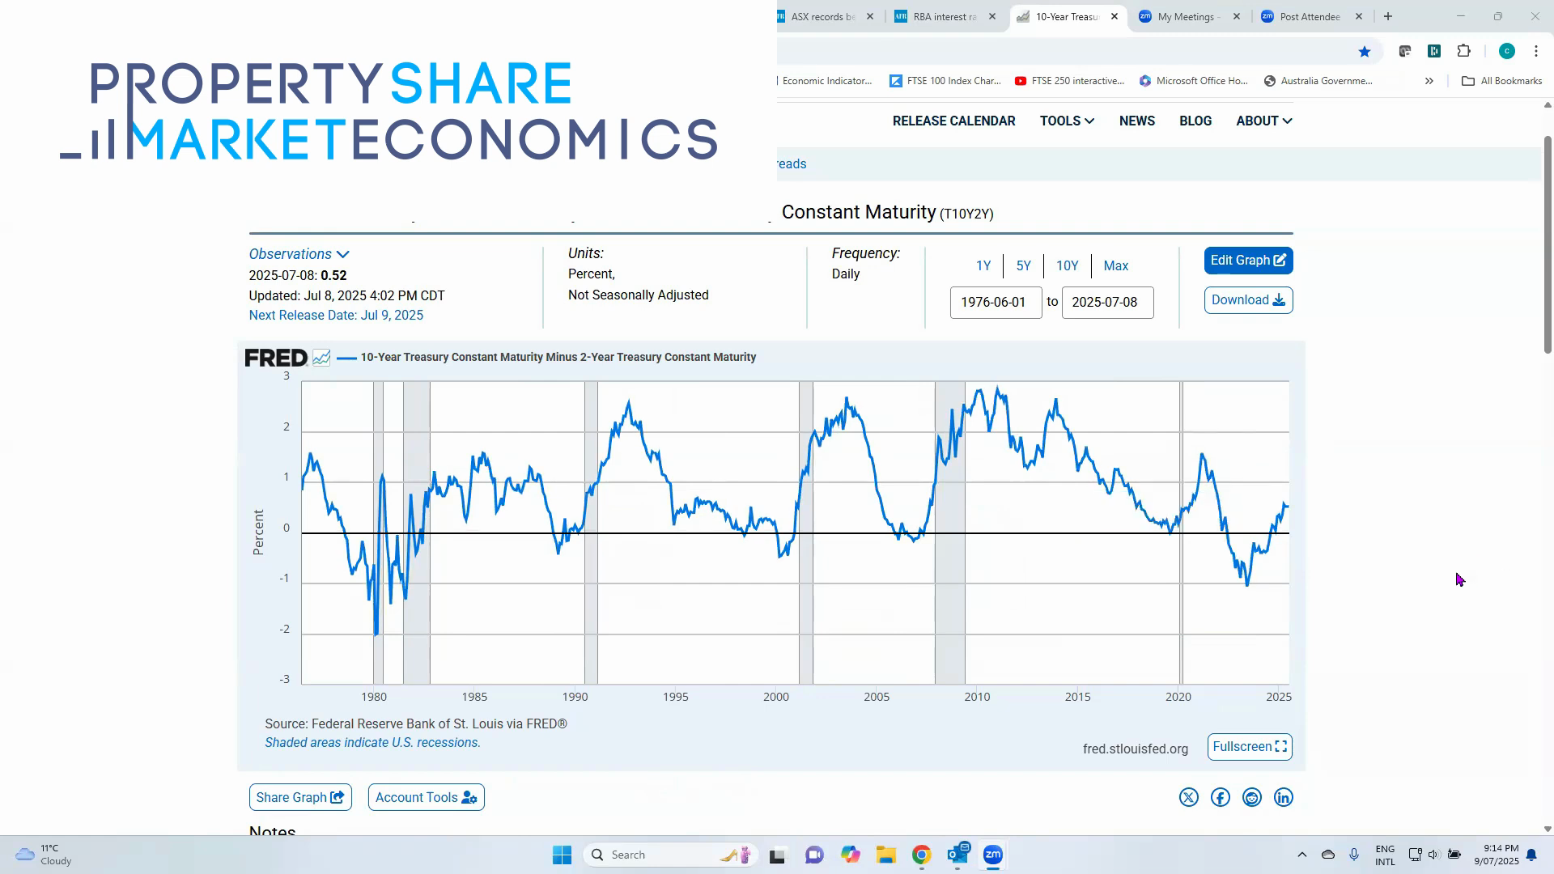This screenshot has height=874, width=1554.
Task: Bookmark this page with the star icon
Action: 1365,51
